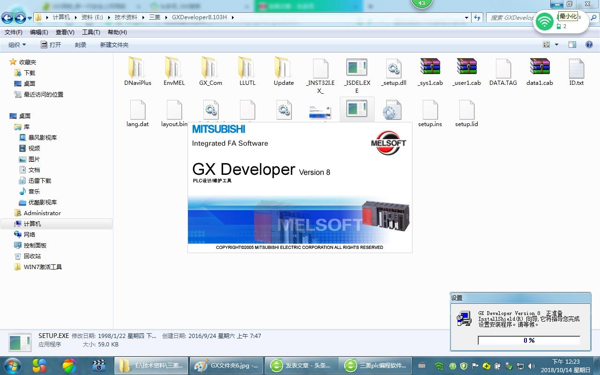Open the 工具(T) menu
Image resolution: width=600 pixels, height=375 pixels.
[x=91, y=32]
